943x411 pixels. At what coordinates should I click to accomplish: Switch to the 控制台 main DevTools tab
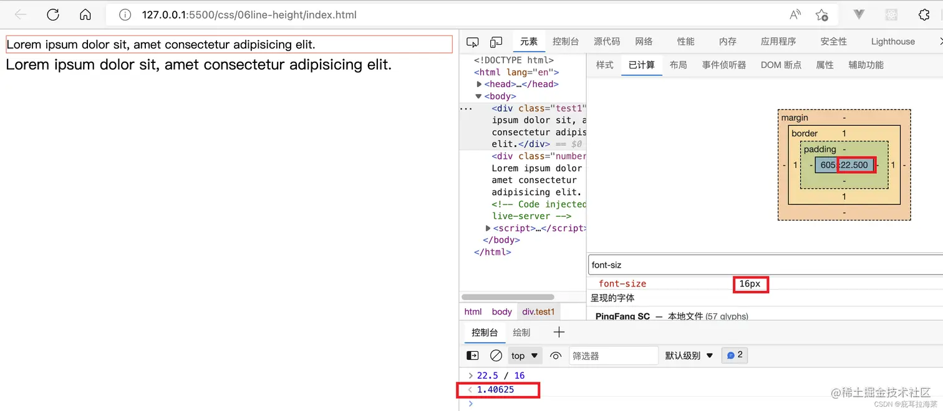tap(566, 42)
